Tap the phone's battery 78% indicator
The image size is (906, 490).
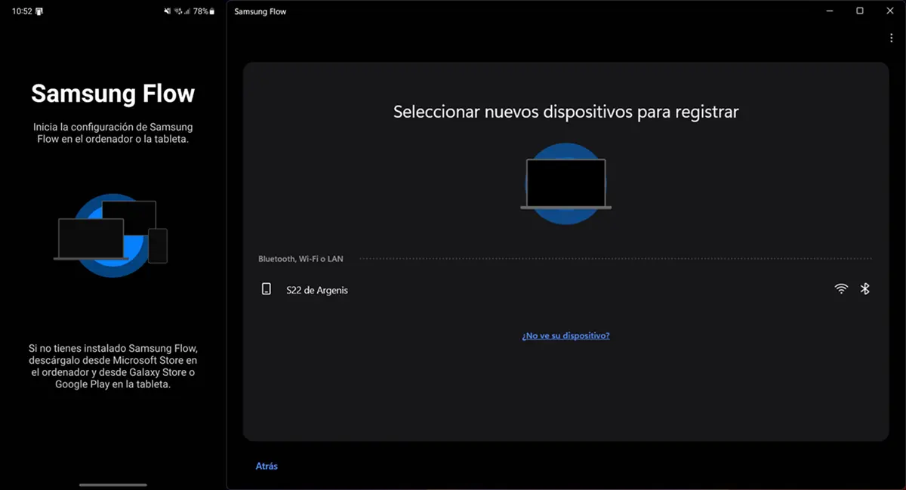tap(204, 11)
